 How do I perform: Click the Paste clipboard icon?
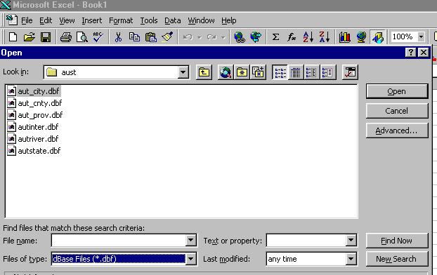point(151,36)
